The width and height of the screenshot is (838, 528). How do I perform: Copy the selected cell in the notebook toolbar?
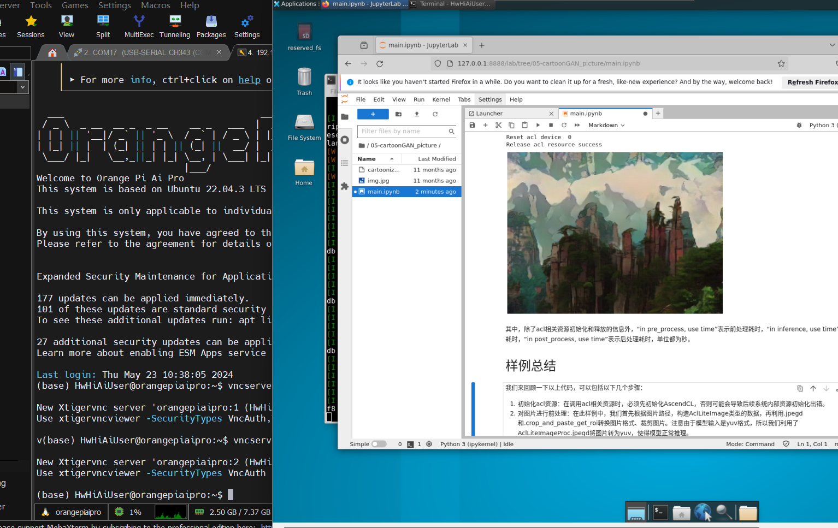click(x=511, y=125)
